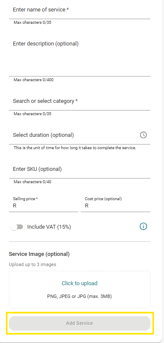
Task: Open the VAT info icon
Action: tap(144, 227)
